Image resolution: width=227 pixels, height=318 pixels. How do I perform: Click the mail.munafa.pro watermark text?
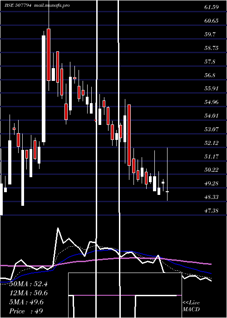pos(51,5)
